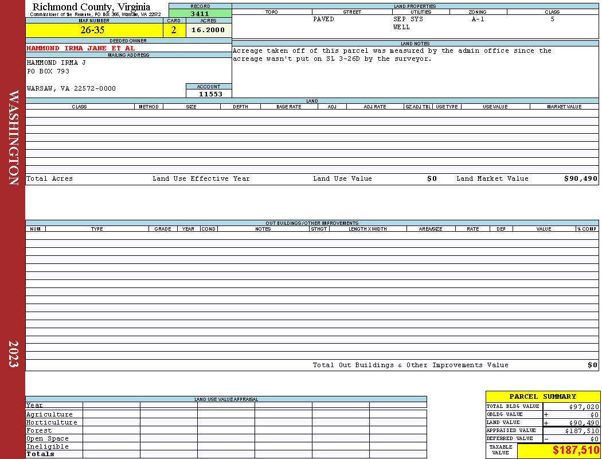Select APPRAISED VALUE $187,510
Image resolution: width=602 pixels, height=459 pixels.
[x=582, y=431]
